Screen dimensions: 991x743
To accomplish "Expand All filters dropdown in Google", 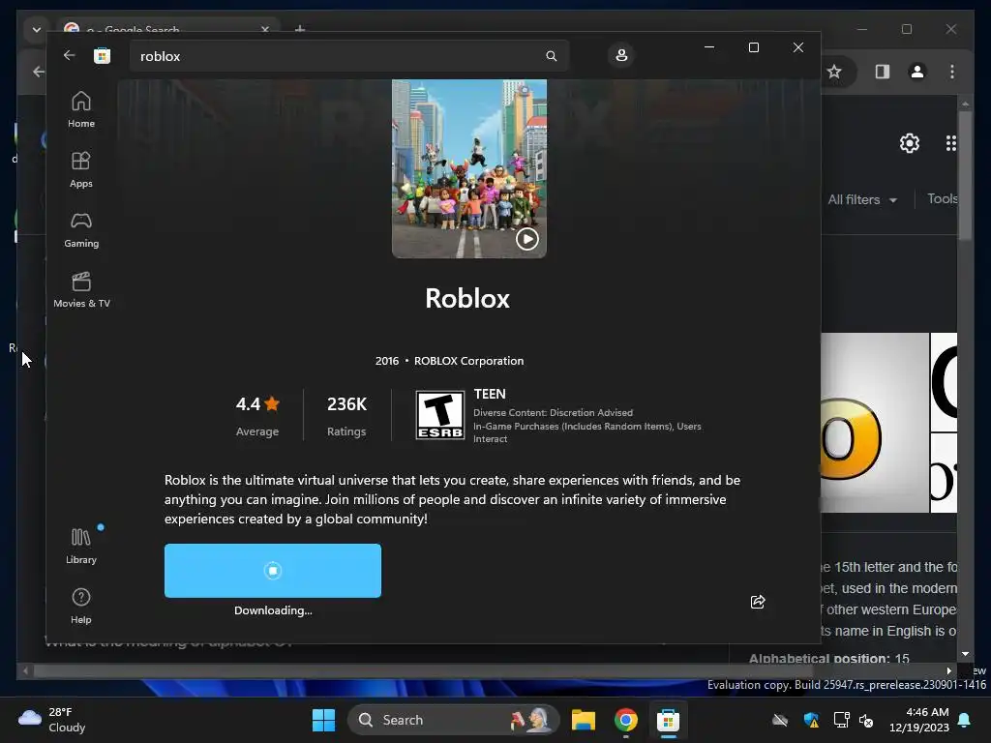I will [x=862, y=199].
